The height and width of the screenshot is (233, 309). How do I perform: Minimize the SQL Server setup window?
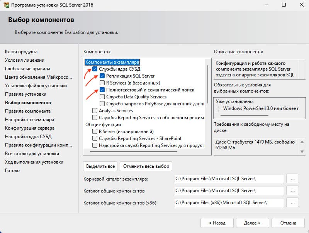point(267,5)
